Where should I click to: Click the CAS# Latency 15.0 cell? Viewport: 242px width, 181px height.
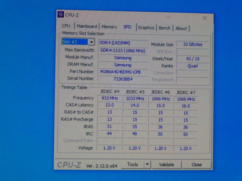pyautogui.click(x=161, y=106)
